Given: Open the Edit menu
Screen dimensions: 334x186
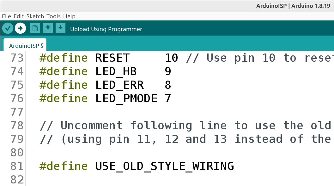Looking at the screenshot, I should 19,16.
